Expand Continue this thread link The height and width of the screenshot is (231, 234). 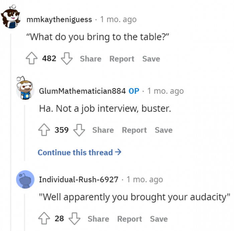tap(79, 152)
